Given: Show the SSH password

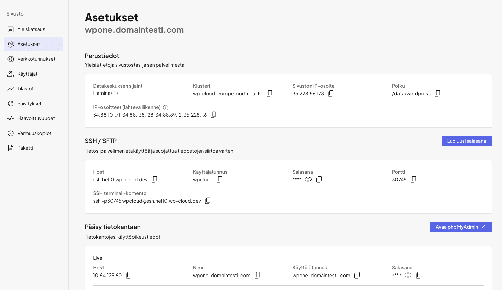Looking at the screenshot, I should coord(308,179).
